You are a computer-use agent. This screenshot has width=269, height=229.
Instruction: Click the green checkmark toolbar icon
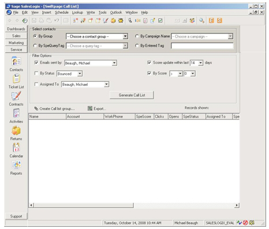tap(160, 21)
